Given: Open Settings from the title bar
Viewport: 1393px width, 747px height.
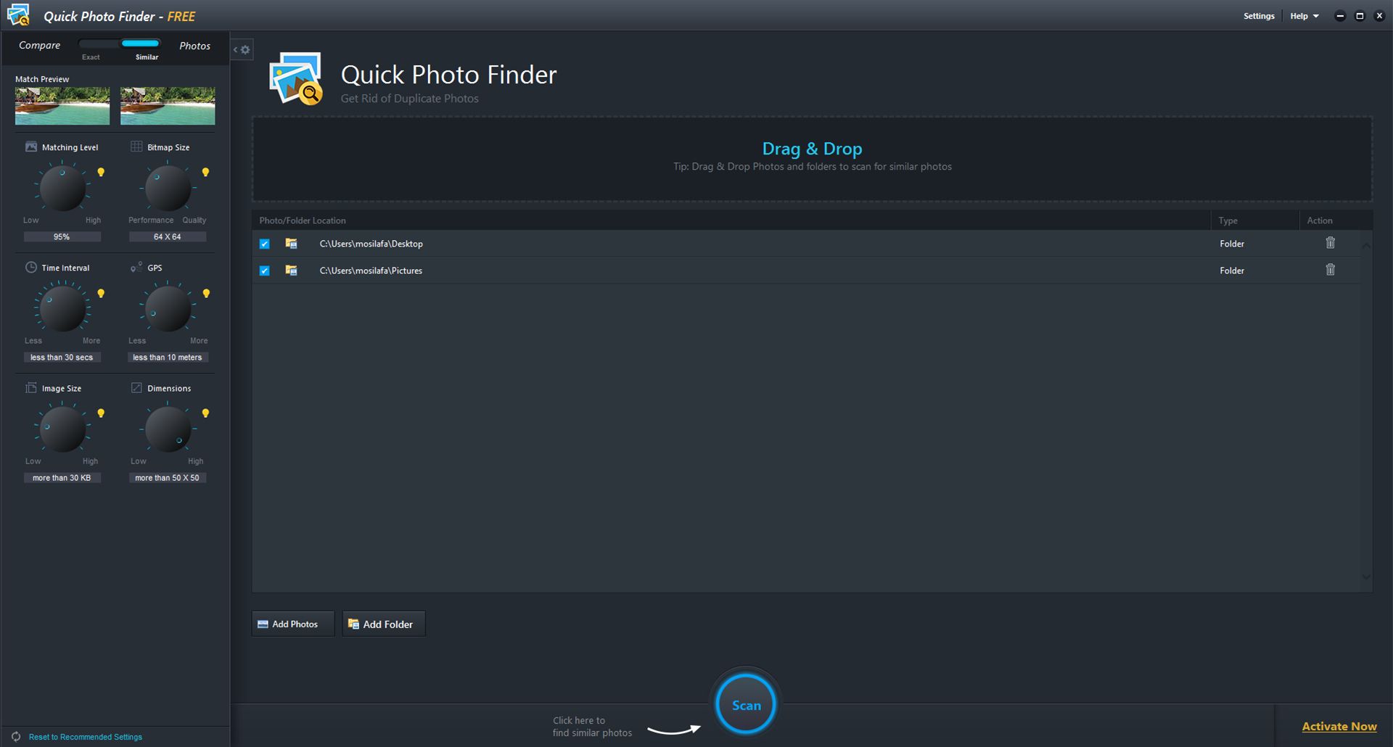Looking at the screenshot, I should click(x=1259, y=16).
